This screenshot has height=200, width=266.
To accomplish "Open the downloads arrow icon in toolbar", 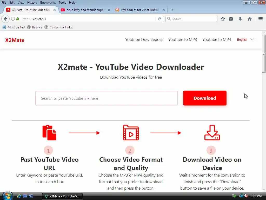I will (240, 19).
